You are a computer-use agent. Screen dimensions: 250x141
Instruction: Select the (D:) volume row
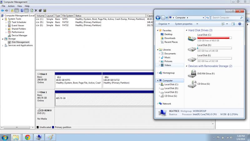tap(95, 22)
